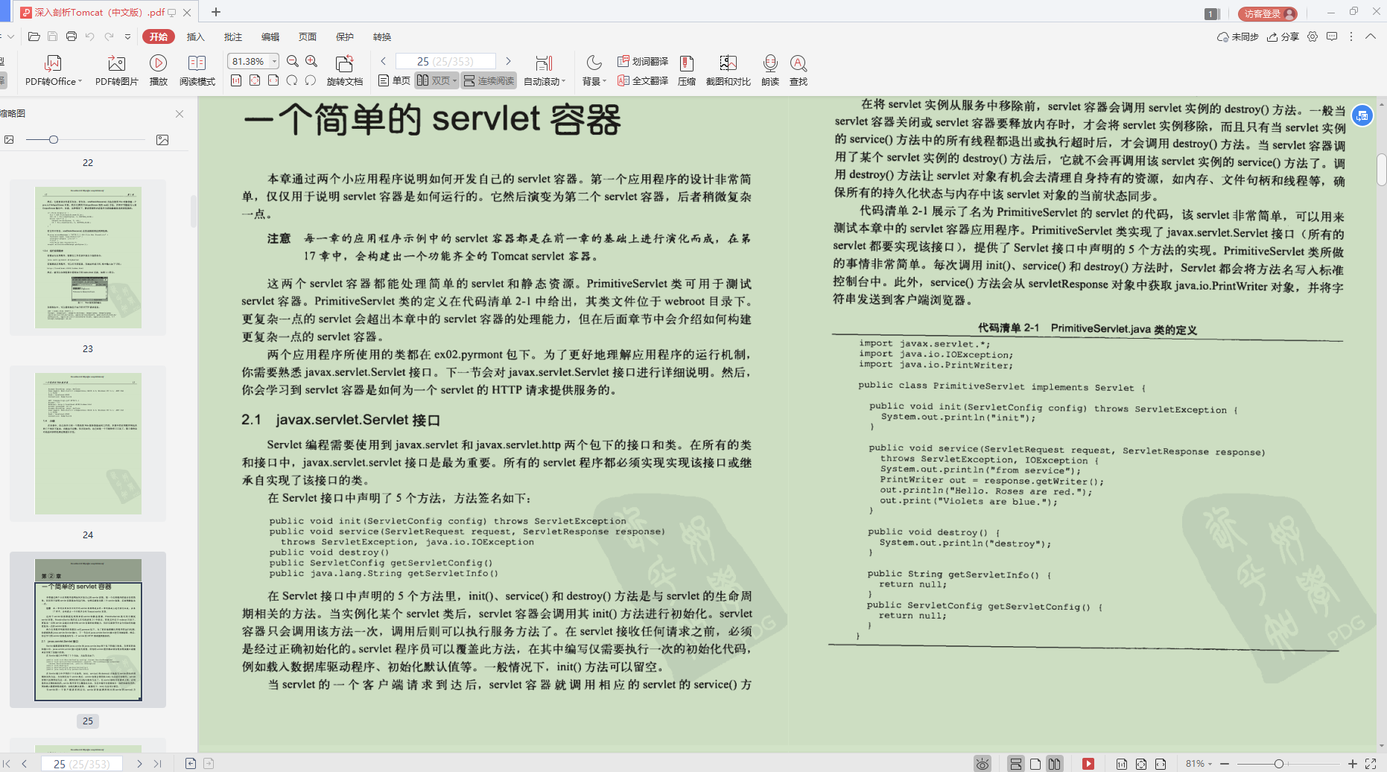Screen dimensions: 1387x772
Task: Enable 划词翻译 word translation
Action: pos(642,61)
